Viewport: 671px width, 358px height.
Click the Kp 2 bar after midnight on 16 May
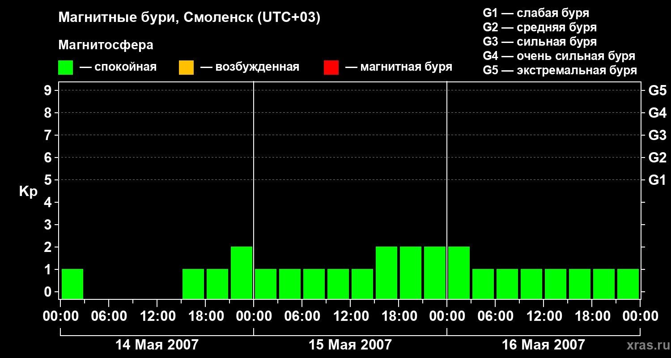coord(459,273)
